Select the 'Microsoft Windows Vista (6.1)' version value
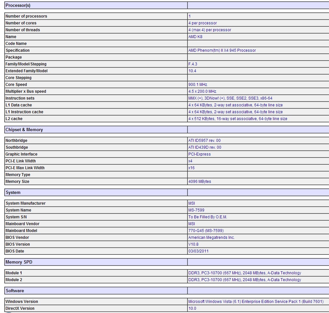This screenshot has width=329, height=313. click(x=256, y=302)
